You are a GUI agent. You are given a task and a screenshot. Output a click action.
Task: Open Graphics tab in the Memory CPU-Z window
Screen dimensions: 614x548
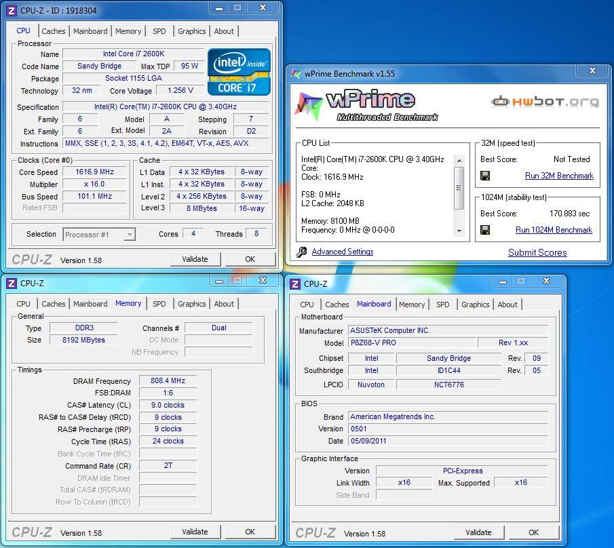click(x=191, y=304)
